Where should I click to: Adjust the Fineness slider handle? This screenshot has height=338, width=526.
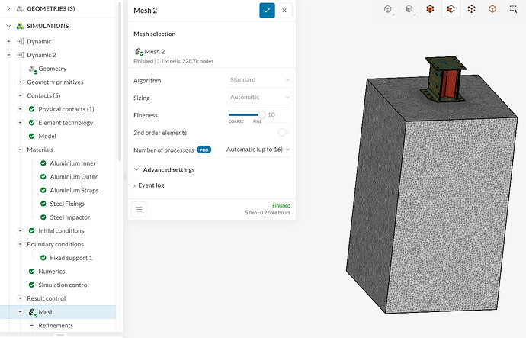261,114
